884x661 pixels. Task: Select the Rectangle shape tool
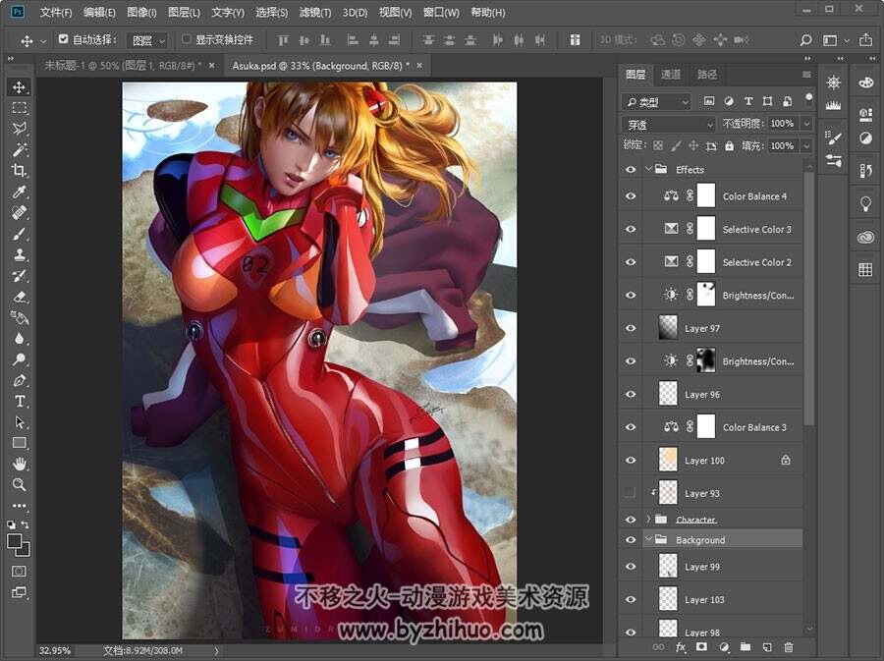coord(20,443)
